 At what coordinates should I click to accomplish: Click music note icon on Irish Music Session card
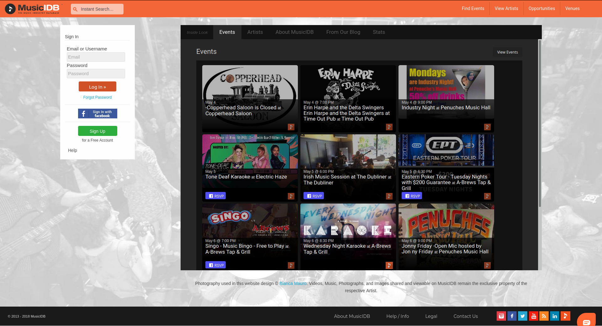(389, 196)
